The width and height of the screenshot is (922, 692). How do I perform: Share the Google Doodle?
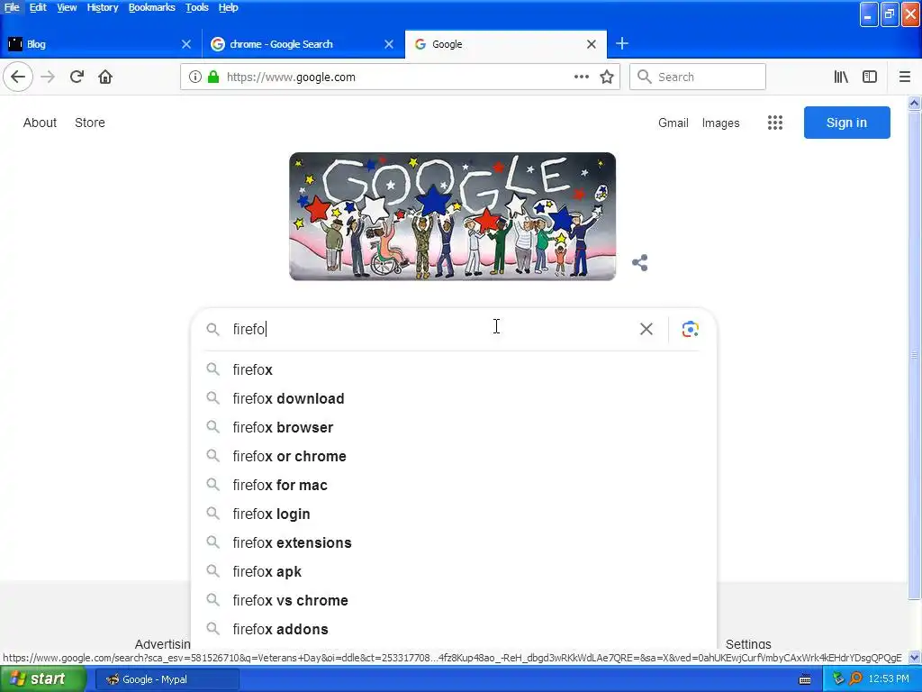[640, 262]
